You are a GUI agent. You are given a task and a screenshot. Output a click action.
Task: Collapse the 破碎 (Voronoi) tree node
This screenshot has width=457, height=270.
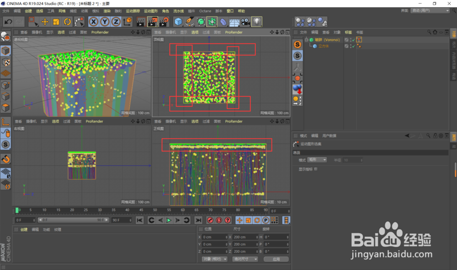coord(307,40)
